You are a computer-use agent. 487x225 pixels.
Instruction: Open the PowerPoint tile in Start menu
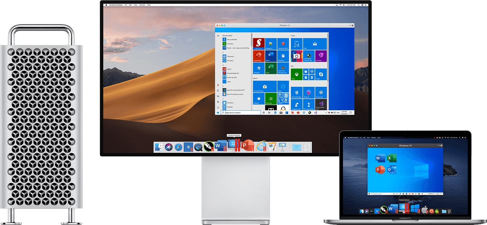(259, 56)
